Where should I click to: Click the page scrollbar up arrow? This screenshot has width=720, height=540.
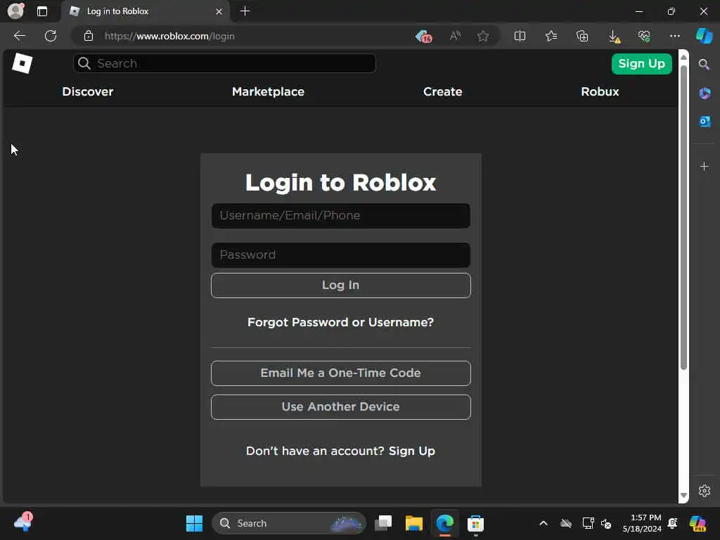point(683,57)
